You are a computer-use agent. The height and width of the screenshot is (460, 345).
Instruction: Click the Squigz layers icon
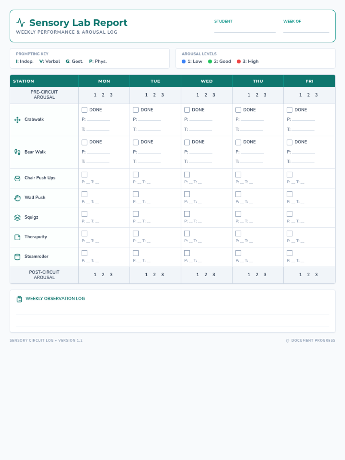17,218
